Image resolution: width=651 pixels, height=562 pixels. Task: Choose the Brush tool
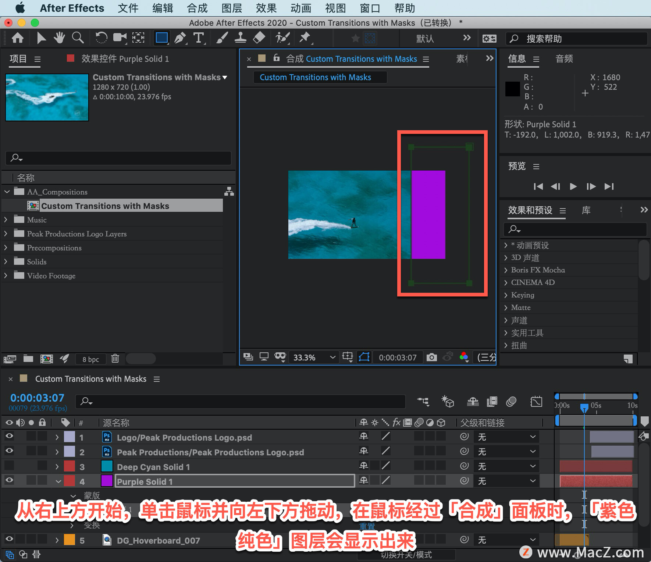(222, 38)
